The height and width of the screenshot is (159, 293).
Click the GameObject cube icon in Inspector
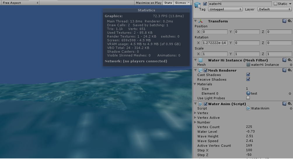click(x=198, y=5)
